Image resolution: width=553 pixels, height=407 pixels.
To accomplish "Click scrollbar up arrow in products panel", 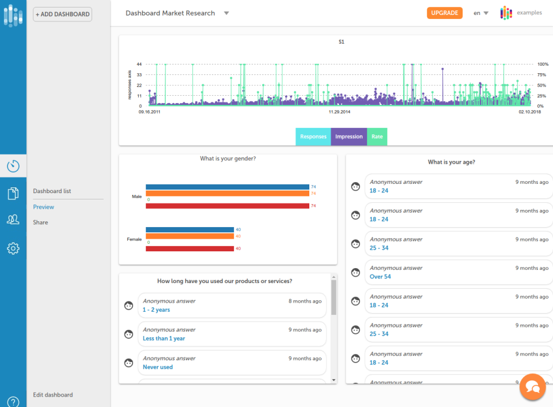I will (x=334, y=277).
